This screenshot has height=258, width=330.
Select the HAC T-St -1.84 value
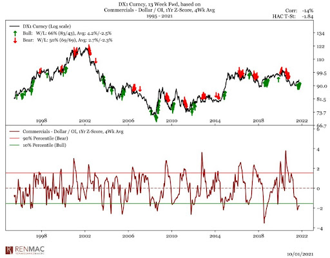pos(307,16)
